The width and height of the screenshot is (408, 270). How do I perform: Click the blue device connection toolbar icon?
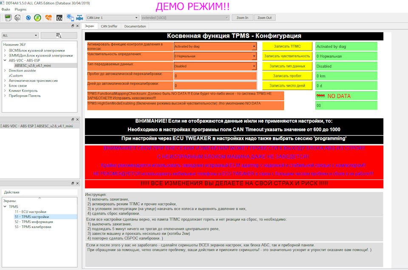coord(69,18)
